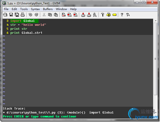Click line 5 'print str'

[x=19, y=29]
